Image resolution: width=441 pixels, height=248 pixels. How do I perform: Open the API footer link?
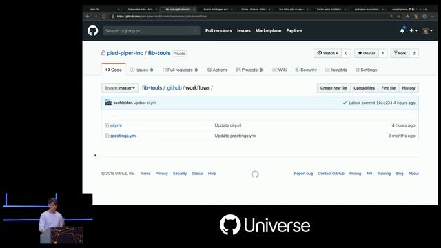click(369, 174)
